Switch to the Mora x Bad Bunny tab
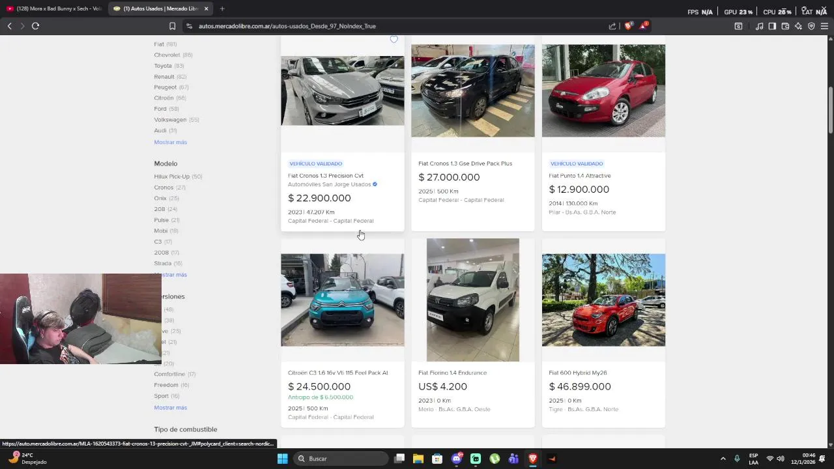 (x=54, y=8)
